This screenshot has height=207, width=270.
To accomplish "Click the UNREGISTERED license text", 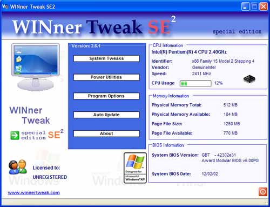I will tap(50, 177).
